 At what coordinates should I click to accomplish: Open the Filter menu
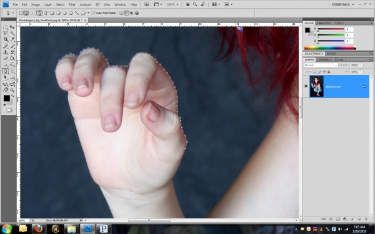(72, 4)
